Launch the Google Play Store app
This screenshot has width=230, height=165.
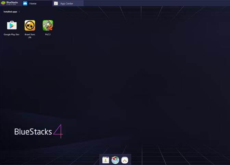pyautogui.click(x=12, y=25)
